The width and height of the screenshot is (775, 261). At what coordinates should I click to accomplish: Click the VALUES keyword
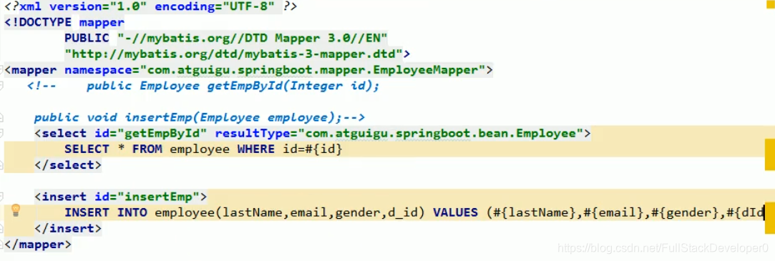point(456,212)
